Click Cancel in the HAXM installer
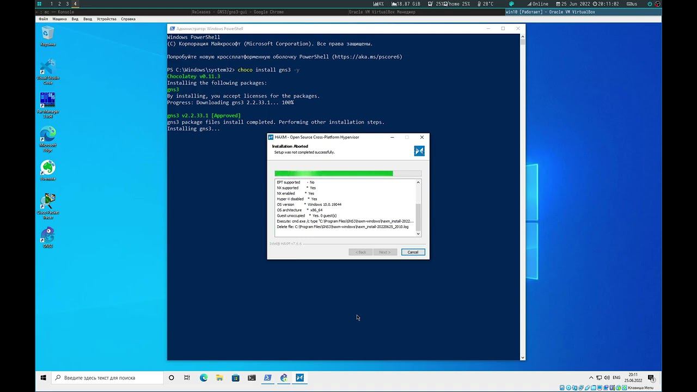Screen dimensions: 697x392 pyautogui.click(x=413, y=252)
